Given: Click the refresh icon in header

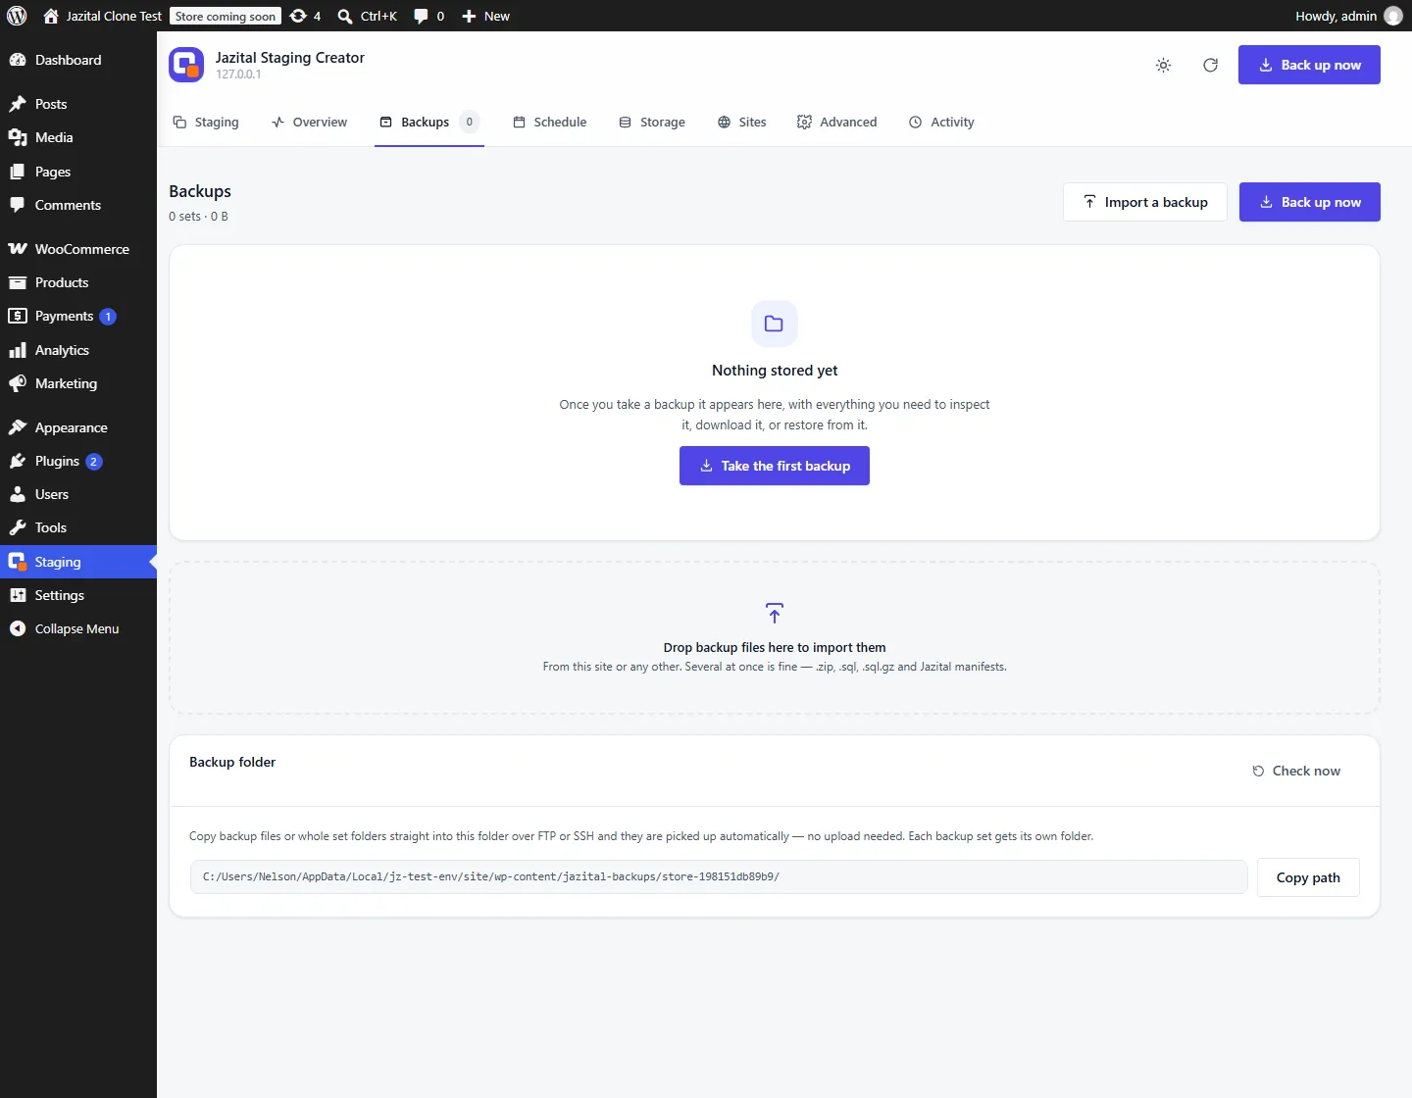Looking at the screenshot, I should 1210,65.
